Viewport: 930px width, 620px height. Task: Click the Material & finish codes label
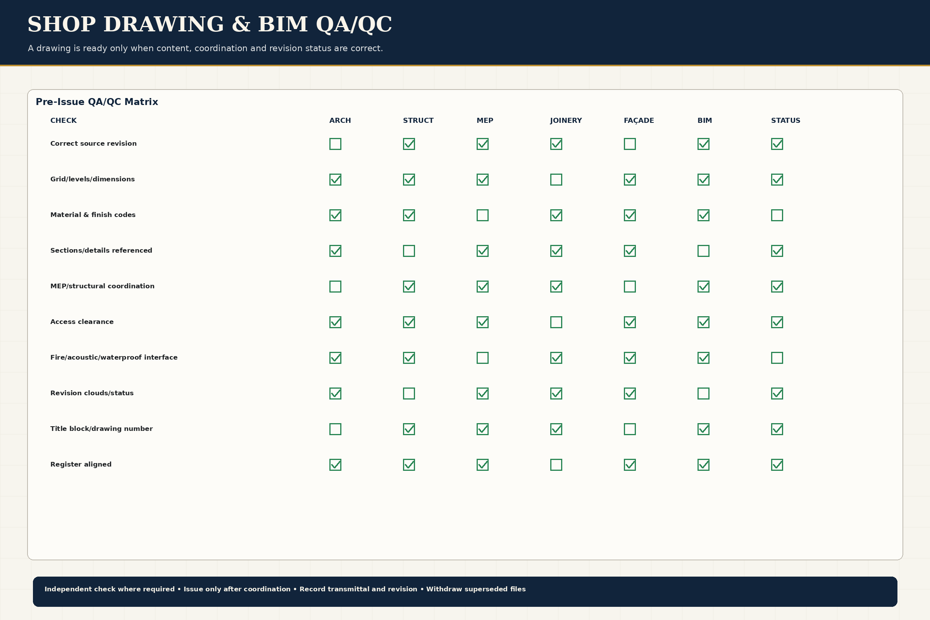[93, 215]
